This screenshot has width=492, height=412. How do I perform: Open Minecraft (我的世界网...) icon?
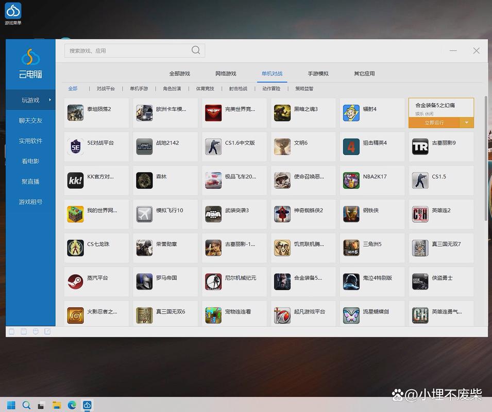click(x=75, y=214)
